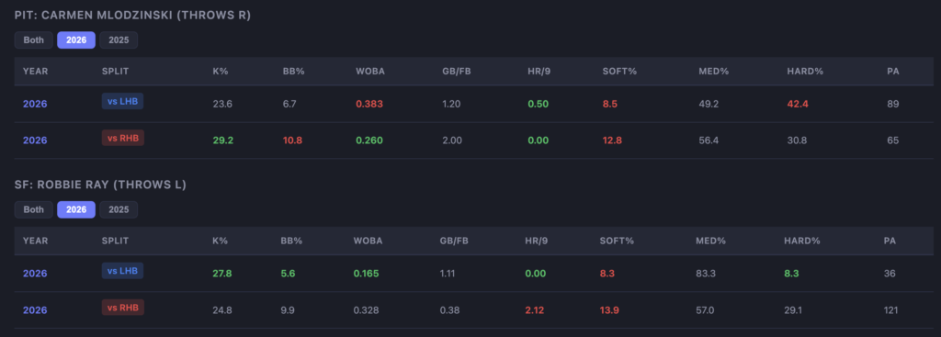The width and height of the screenshot is (941, 337).
Task: Click MED% column header in Mlodzinski table
Action: coord(713,71)
